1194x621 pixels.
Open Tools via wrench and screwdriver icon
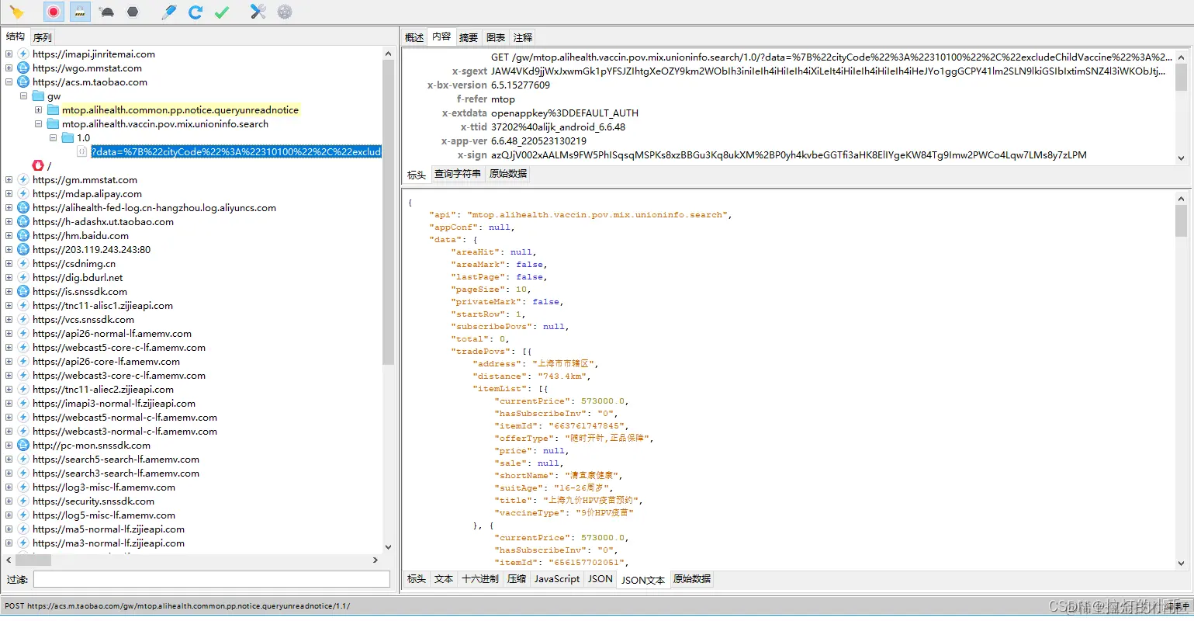coord(258,12)
